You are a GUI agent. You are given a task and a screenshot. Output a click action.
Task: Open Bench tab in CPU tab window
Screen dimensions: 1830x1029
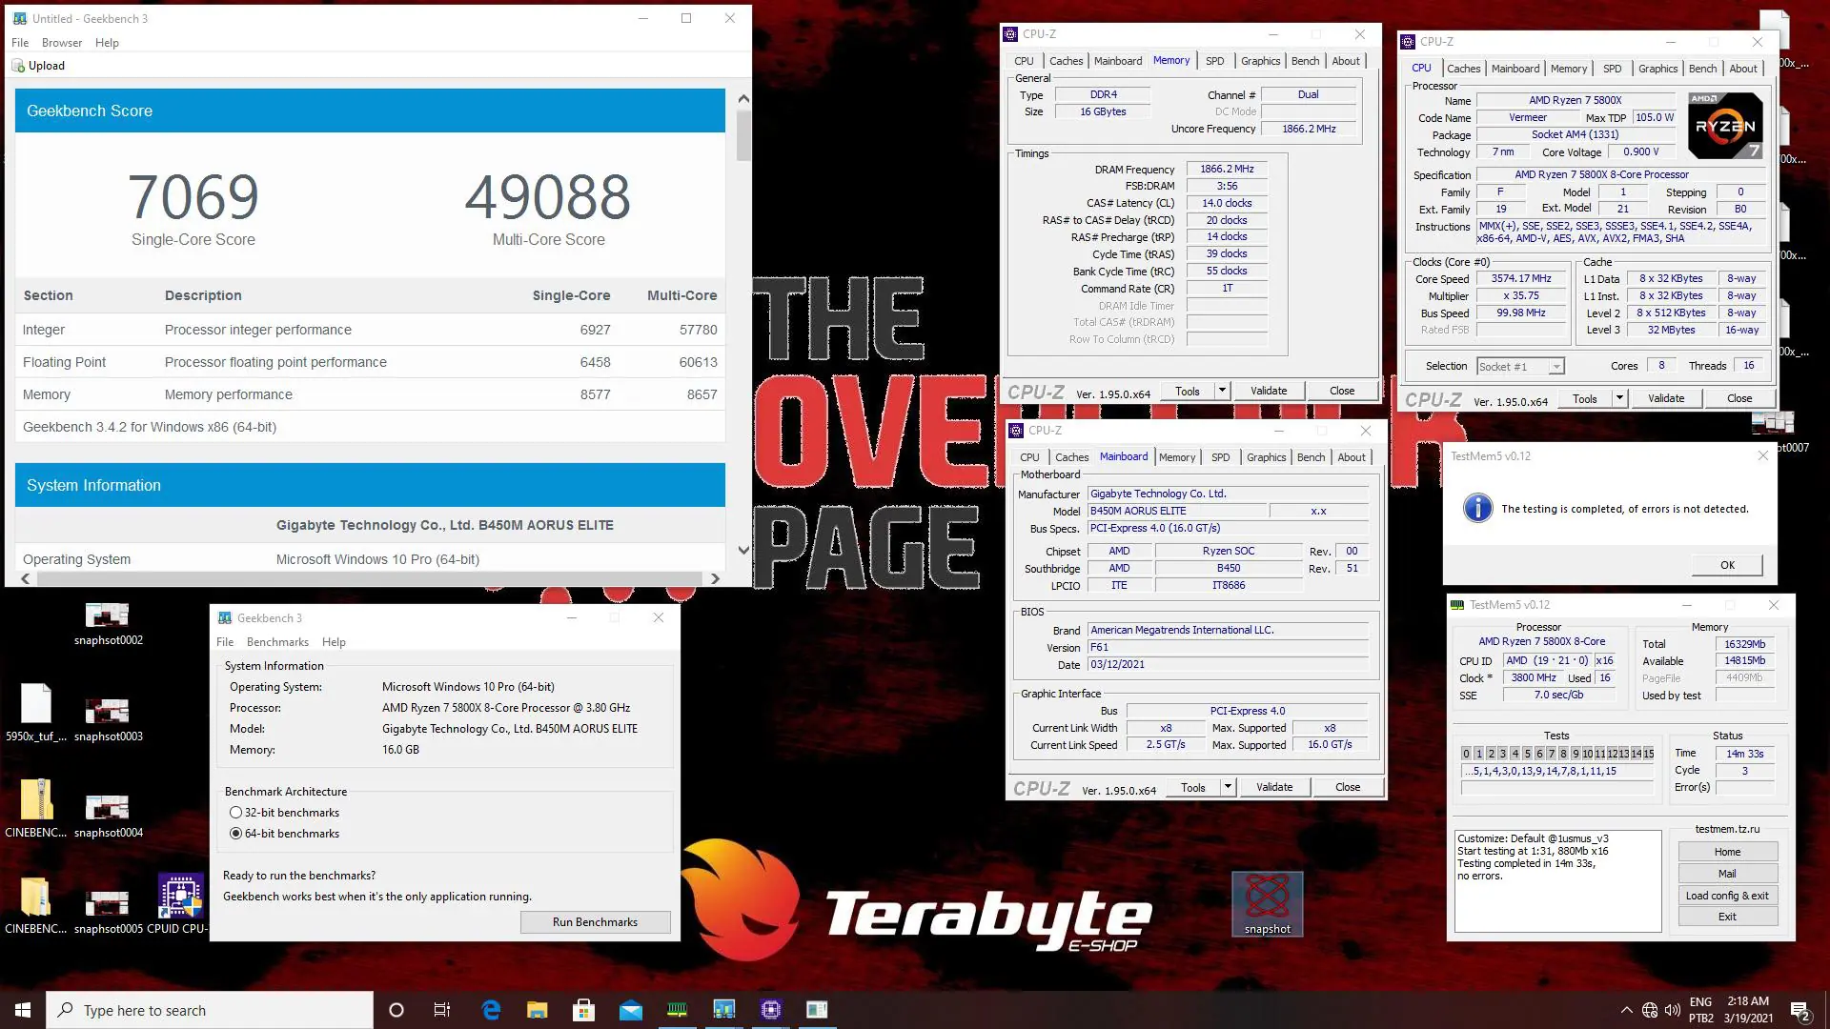click(1702, 69)
